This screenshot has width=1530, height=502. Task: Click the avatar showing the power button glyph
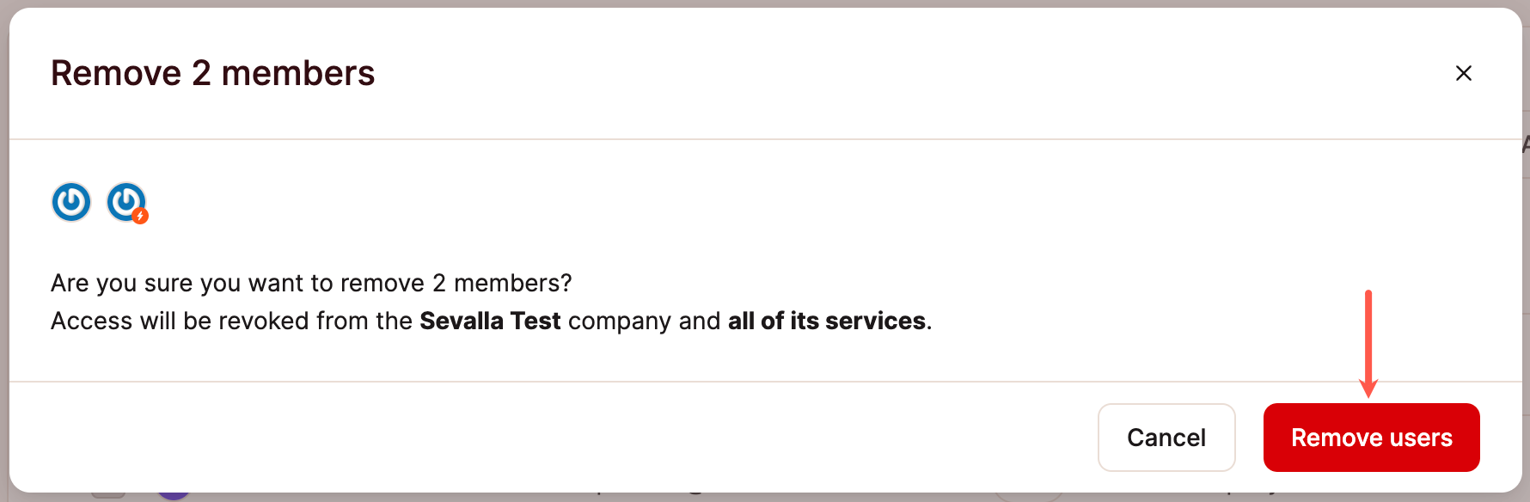71,202
